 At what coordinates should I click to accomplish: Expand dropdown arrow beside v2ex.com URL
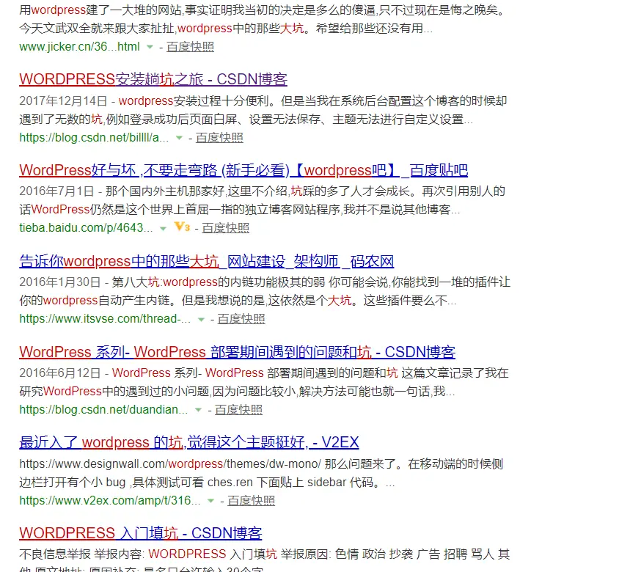click(x=210, y=501)
